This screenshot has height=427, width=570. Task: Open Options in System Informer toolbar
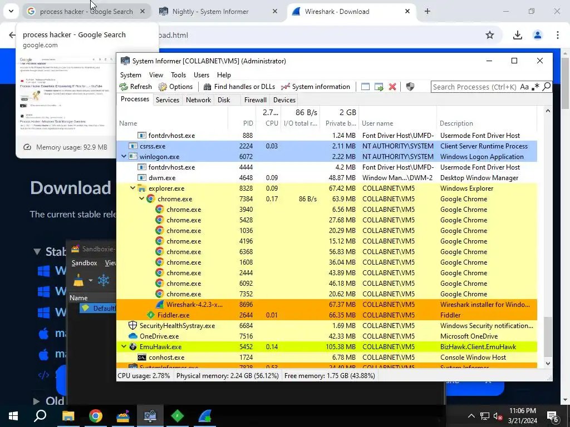coord(175,87)
